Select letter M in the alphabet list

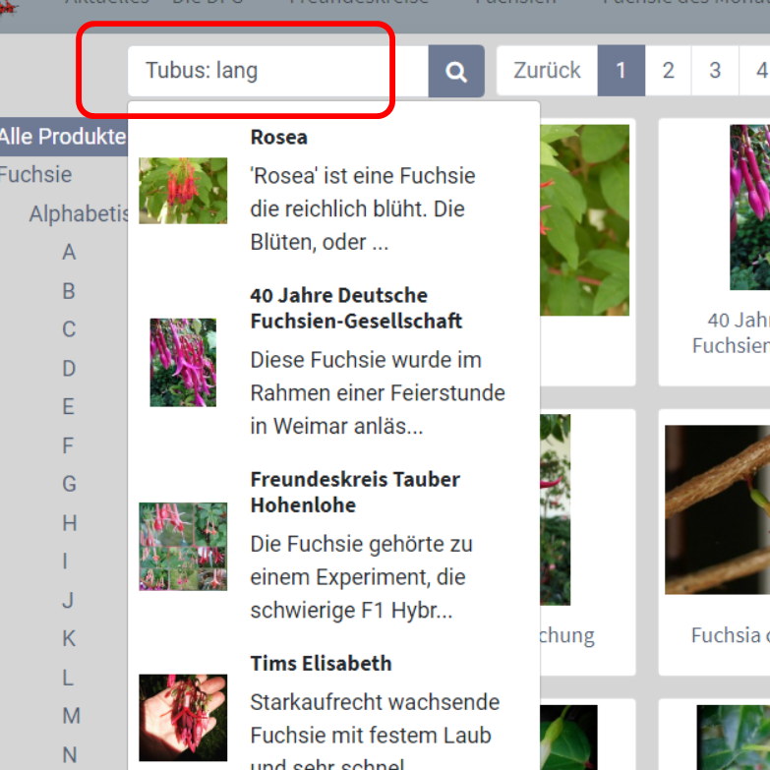pyautogui.click(x=71, y=716)
